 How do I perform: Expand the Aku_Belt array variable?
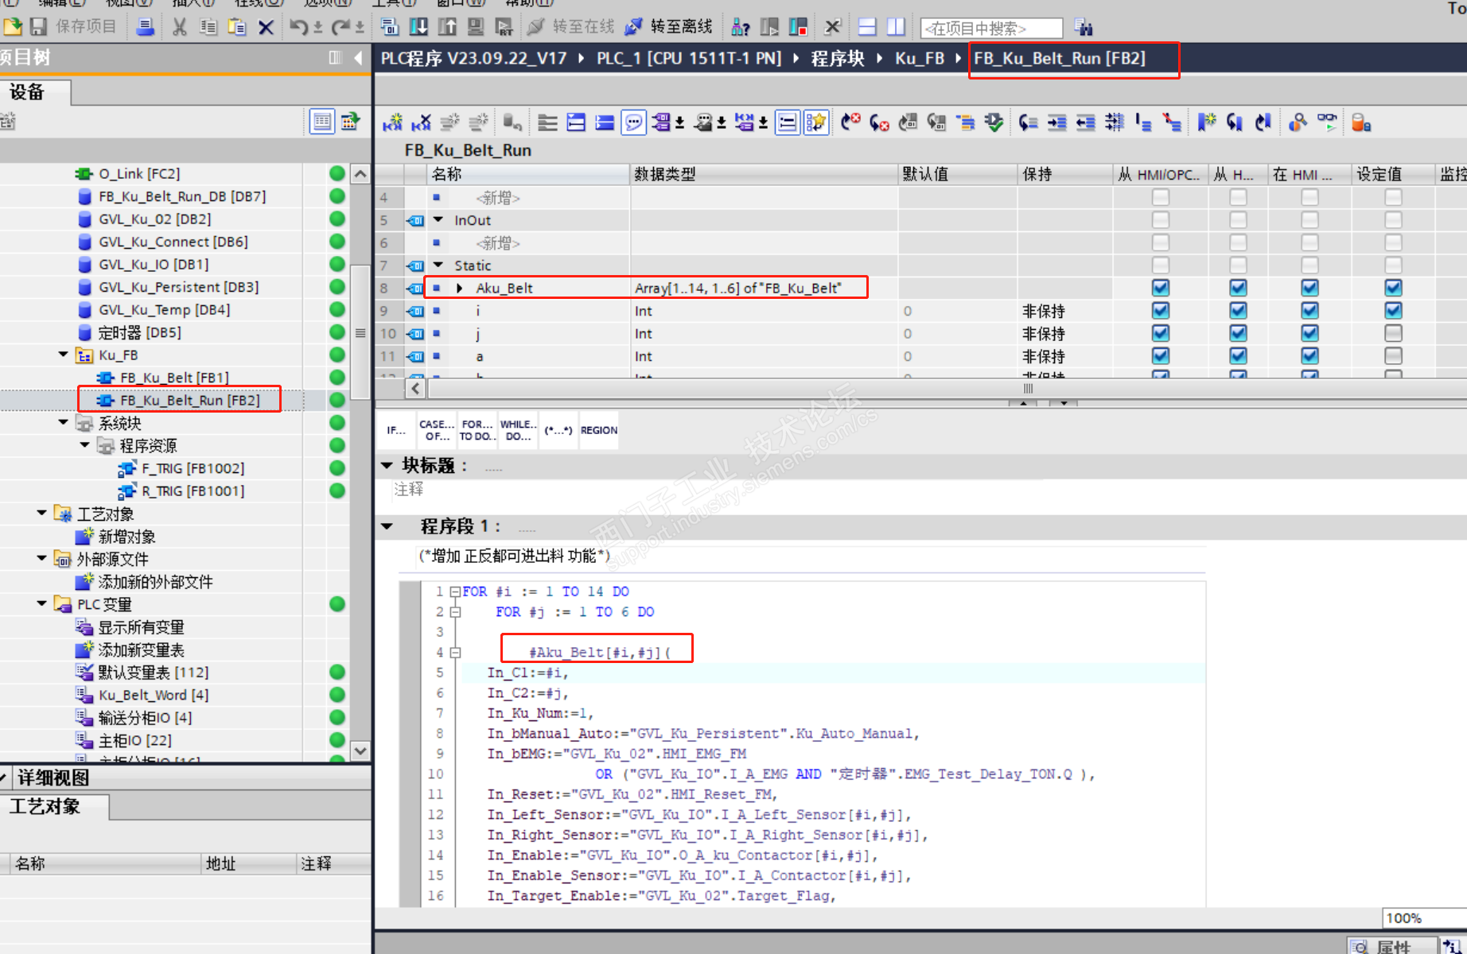(460, 288)
